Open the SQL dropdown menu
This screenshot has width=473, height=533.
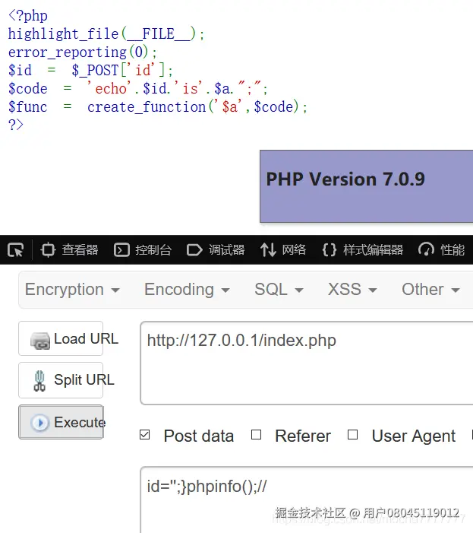(279, 290)
